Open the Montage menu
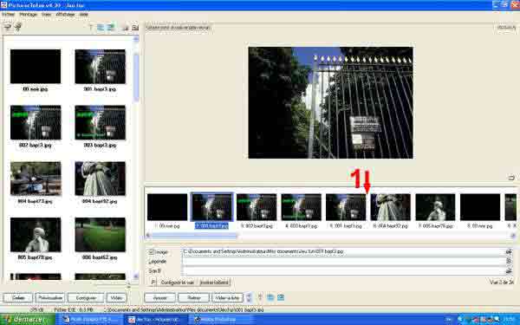The height and width of the screenshot is (325, 520). [29, 15]
